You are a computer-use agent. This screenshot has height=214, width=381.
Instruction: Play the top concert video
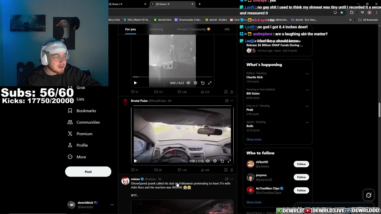pos(135,83)
